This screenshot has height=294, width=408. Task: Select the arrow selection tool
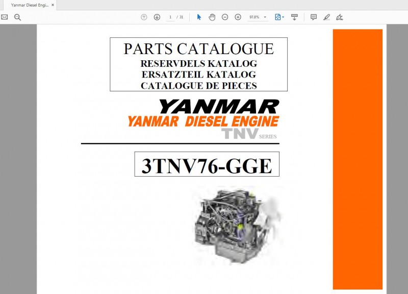pyautogui.click(x=199, y=17)
